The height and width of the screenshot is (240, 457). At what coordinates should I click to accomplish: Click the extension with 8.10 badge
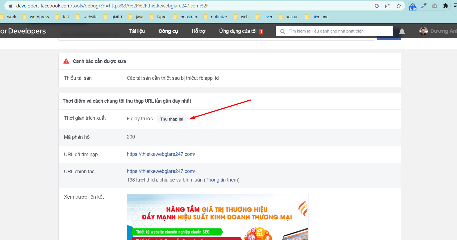[413, 6]
